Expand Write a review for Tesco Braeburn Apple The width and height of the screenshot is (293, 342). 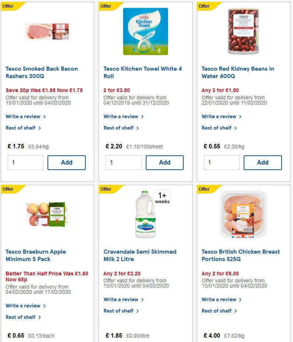tap(23, 306)
